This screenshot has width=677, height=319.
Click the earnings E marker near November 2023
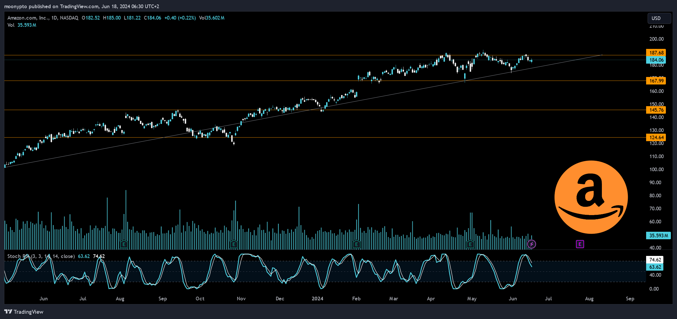[x=234, y=244]
